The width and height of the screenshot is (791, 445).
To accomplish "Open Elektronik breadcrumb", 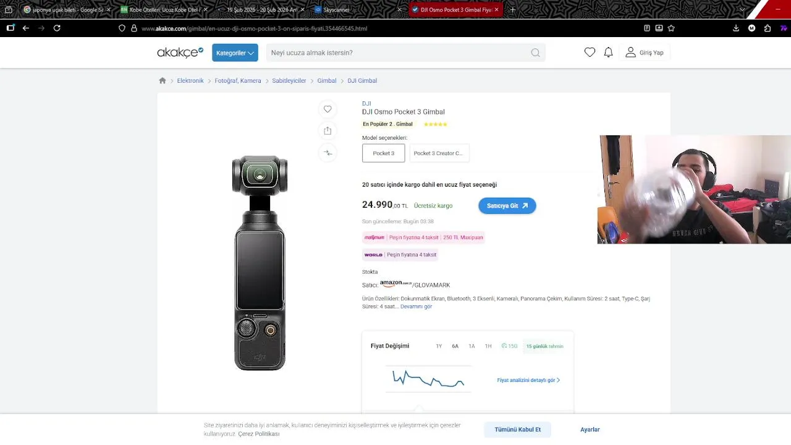I will click(190, 80).
